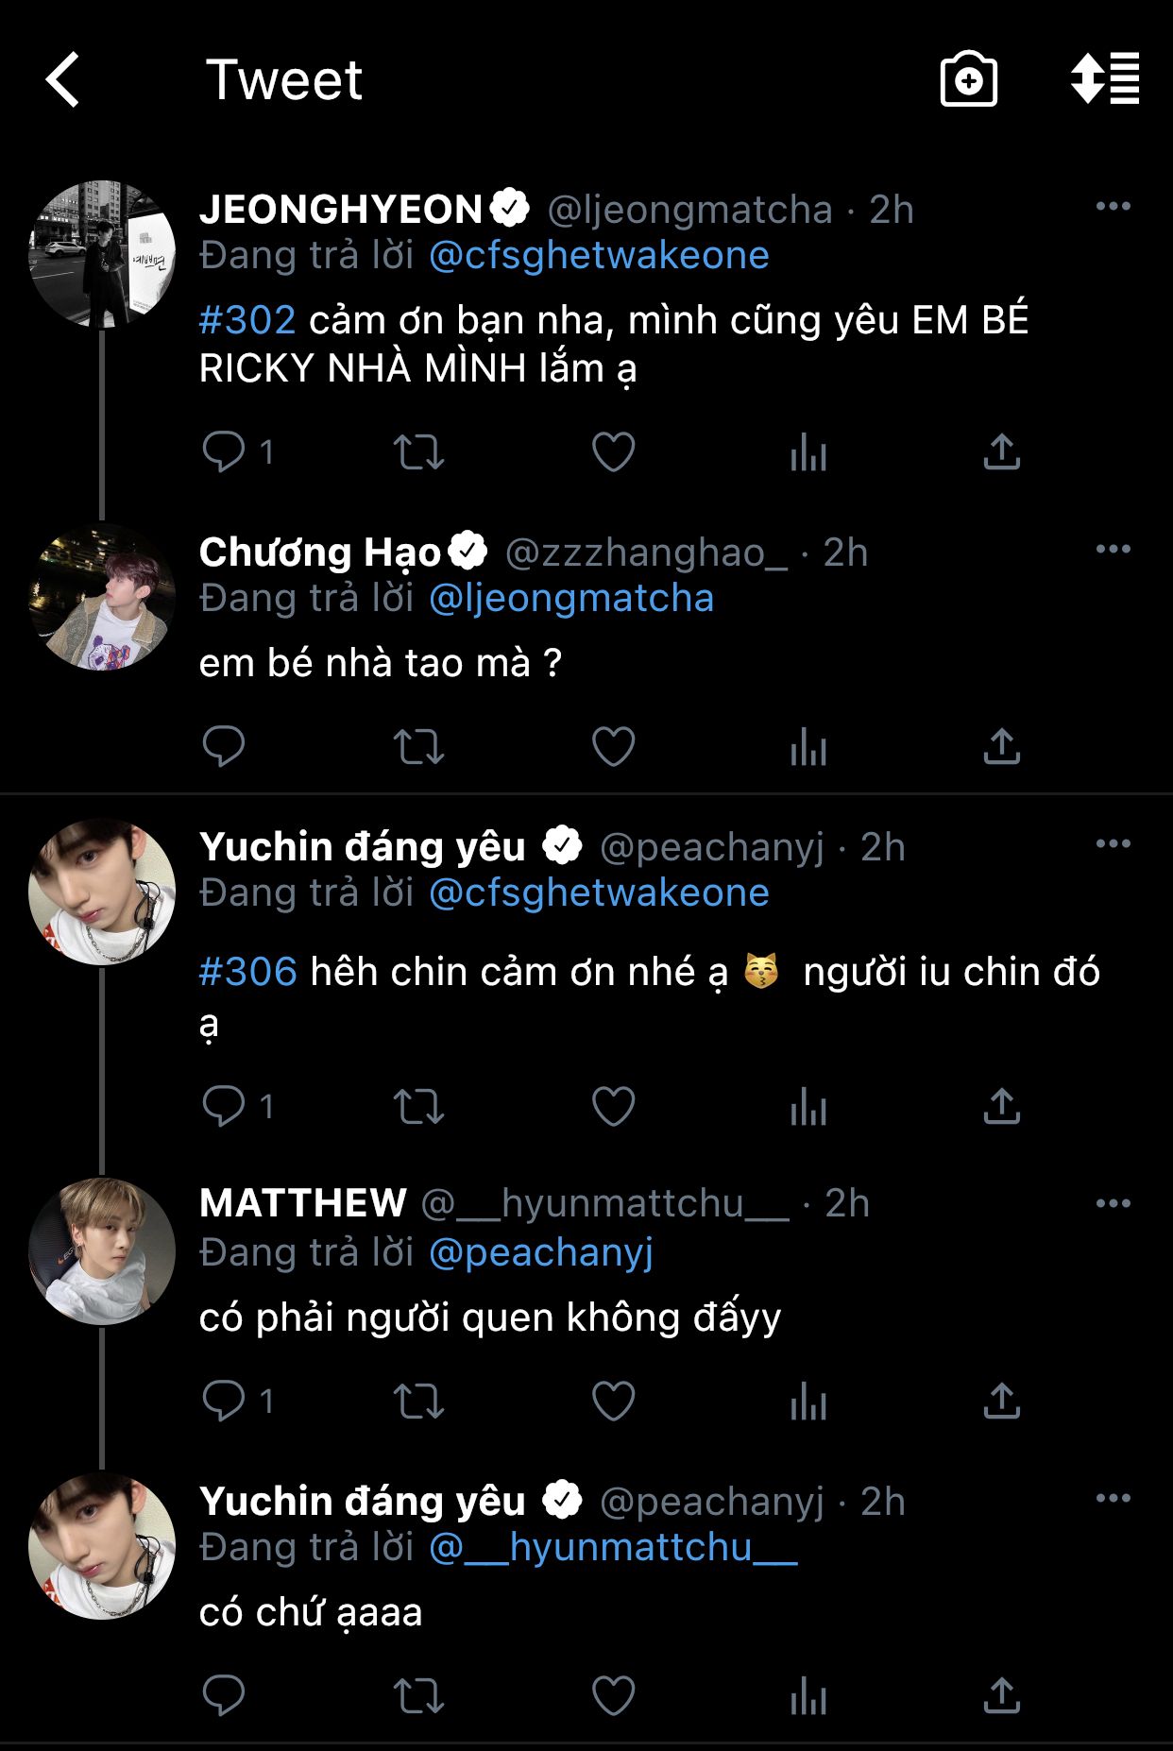Retweet MATTHEW's reply

point(418,1401)
